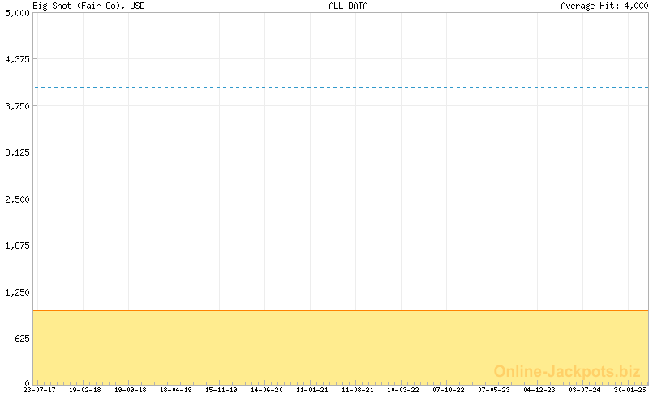The height and width of the screenshot is (397, 649).
Task: Select the 2,500 y-axis value
Action: 17,199
